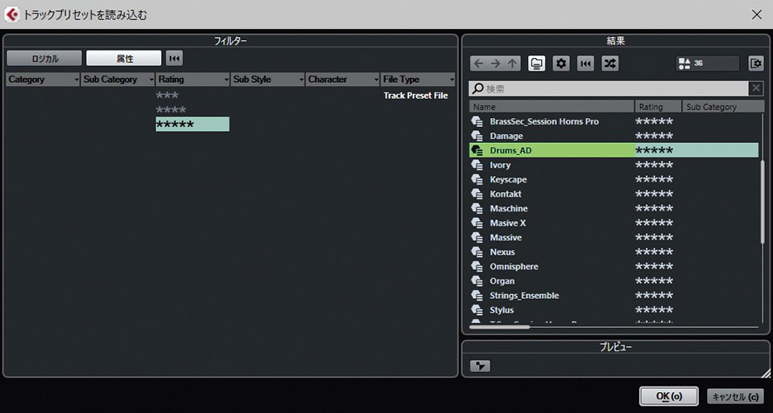Select the Ivory preset name
The image size is (773, 413).
tap(500, 165)
